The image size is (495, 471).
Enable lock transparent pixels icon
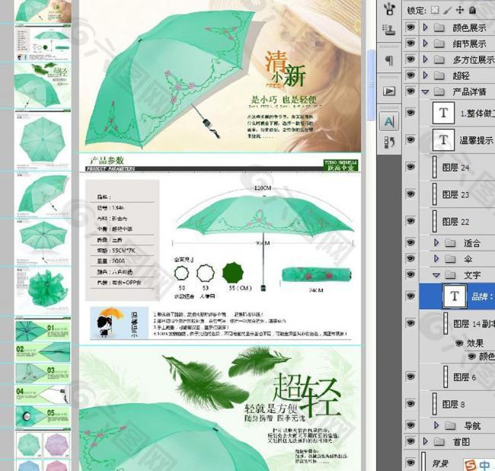coord(435,10)
